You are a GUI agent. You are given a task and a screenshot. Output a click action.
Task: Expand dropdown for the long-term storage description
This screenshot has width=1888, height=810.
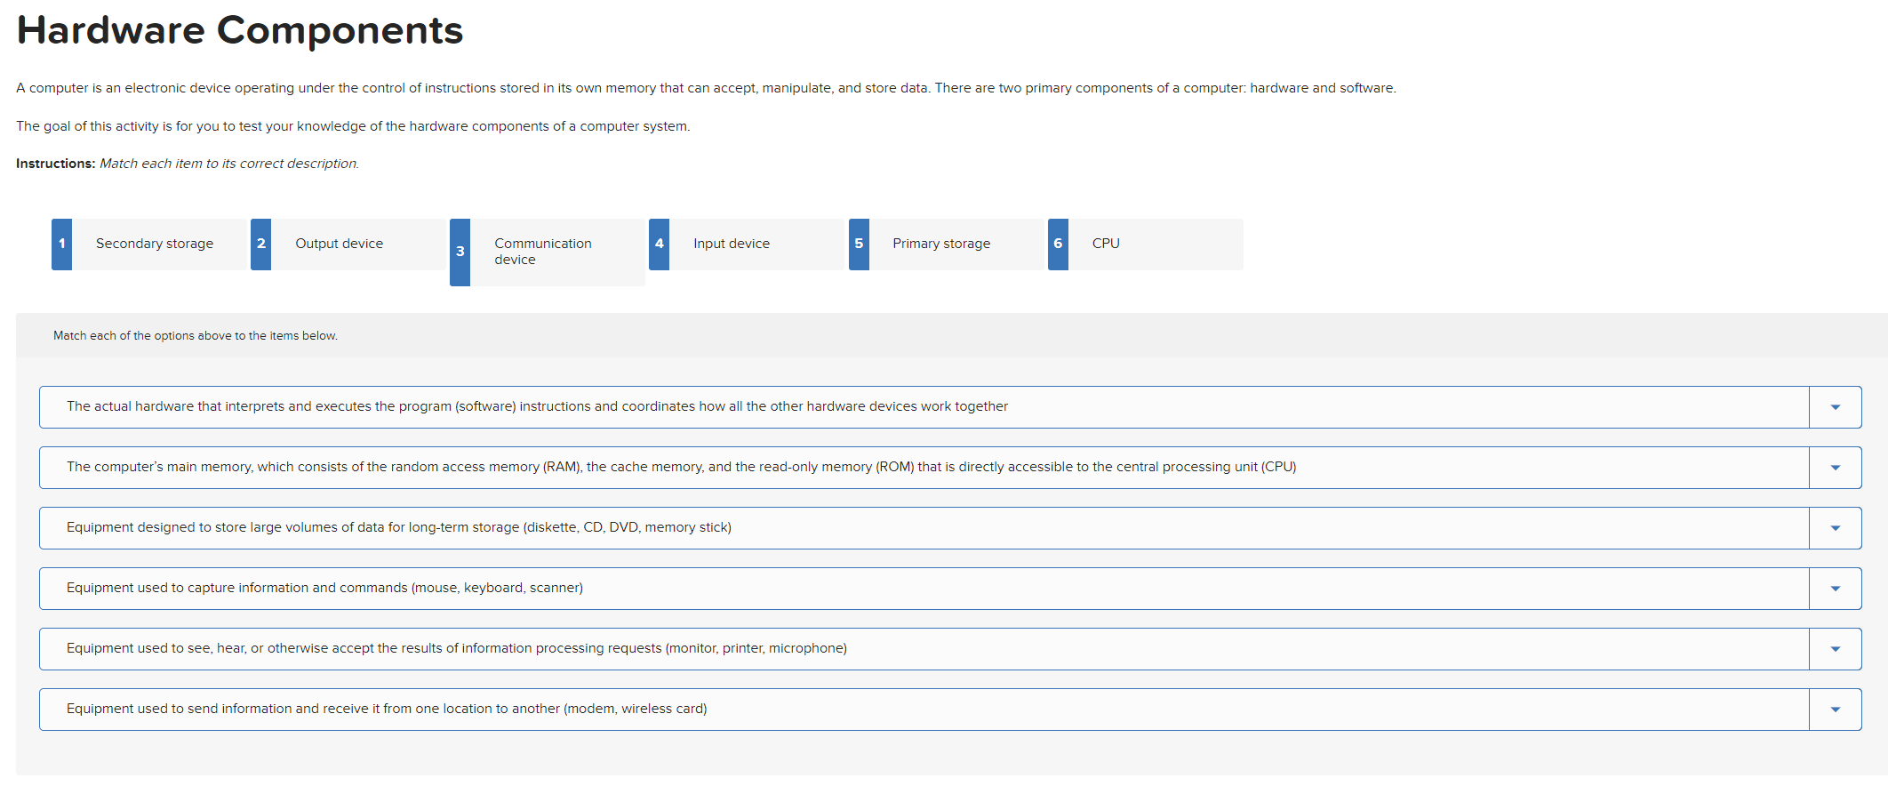[x=1835, y=528]
